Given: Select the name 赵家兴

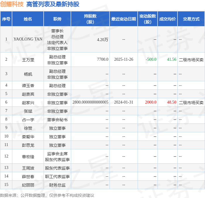Looking at the screenshot, I should click(x=28, y=103).
